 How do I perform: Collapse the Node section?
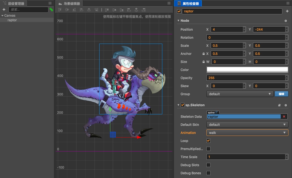pyautogui.click(x=178, y=21)
